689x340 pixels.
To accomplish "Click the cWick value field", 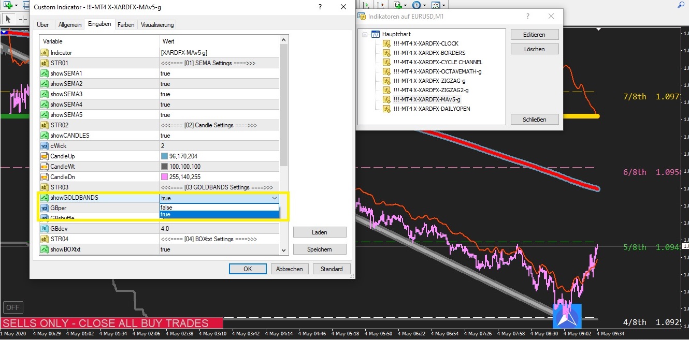I will pos(219,146).
